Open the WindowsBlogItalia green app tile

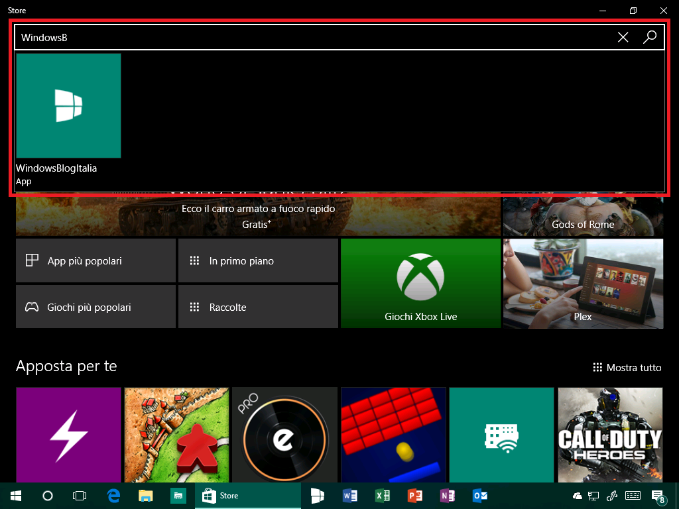[x=68, y=105]
